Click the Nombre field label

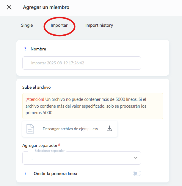click(38, 49)
